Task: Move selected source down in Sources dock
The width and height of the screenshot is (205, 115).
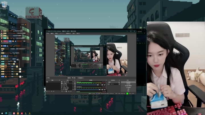Action: (71, 91)
